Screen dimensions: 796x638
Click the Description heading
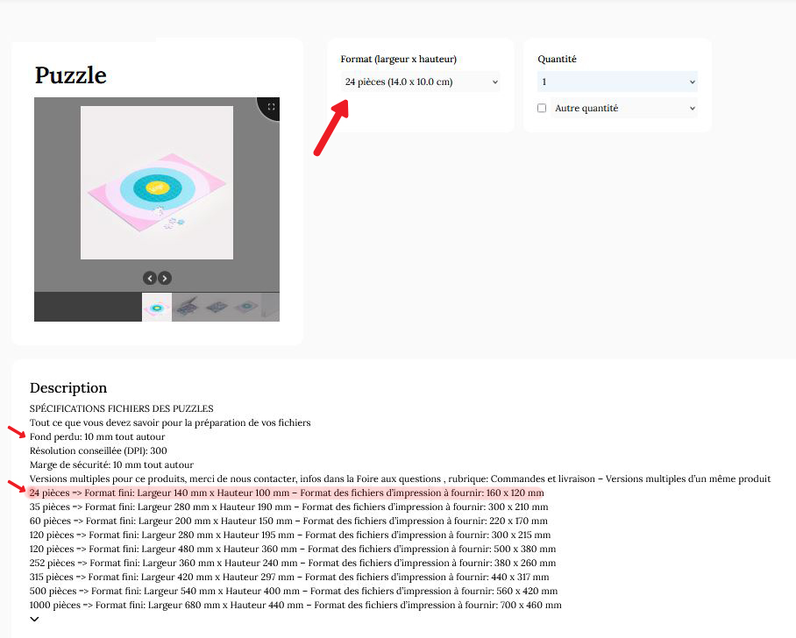[x=68, y=387]
